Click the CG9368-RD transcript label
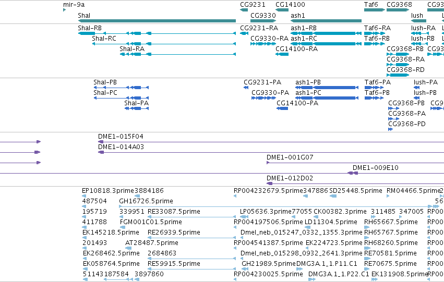 (x=405, y=70)
